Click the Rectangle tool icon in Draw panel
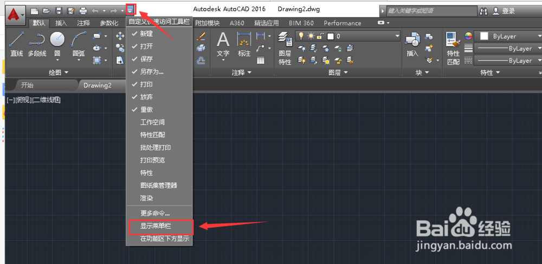The image size is (542, 264). click(x=97, y=36)
